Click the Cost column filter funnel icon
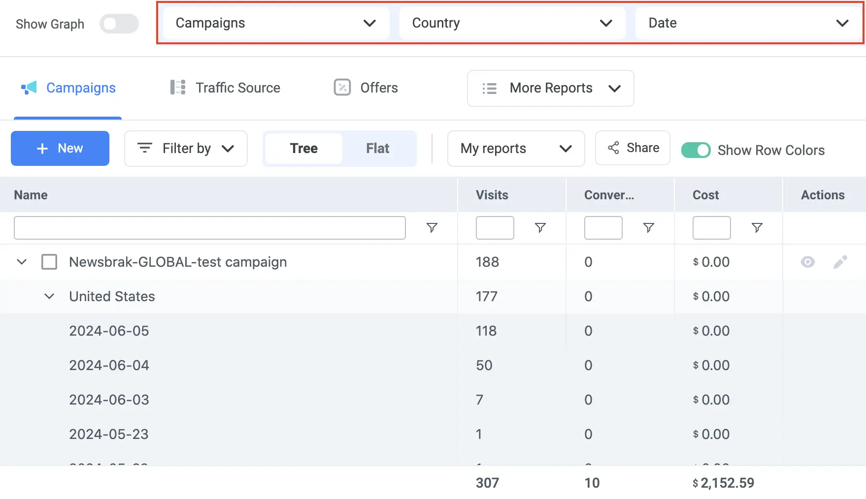This screenshot has width=866, height=499. [757, 228]
